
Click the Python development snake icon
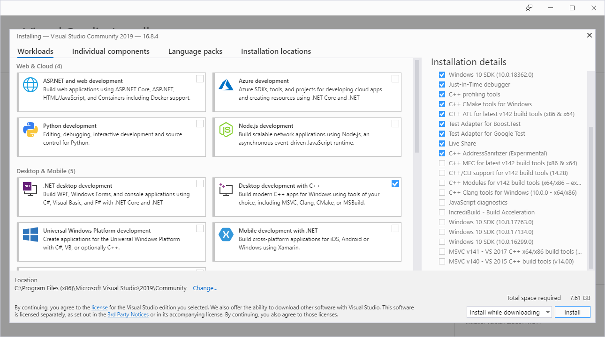(x=30, y=130)
